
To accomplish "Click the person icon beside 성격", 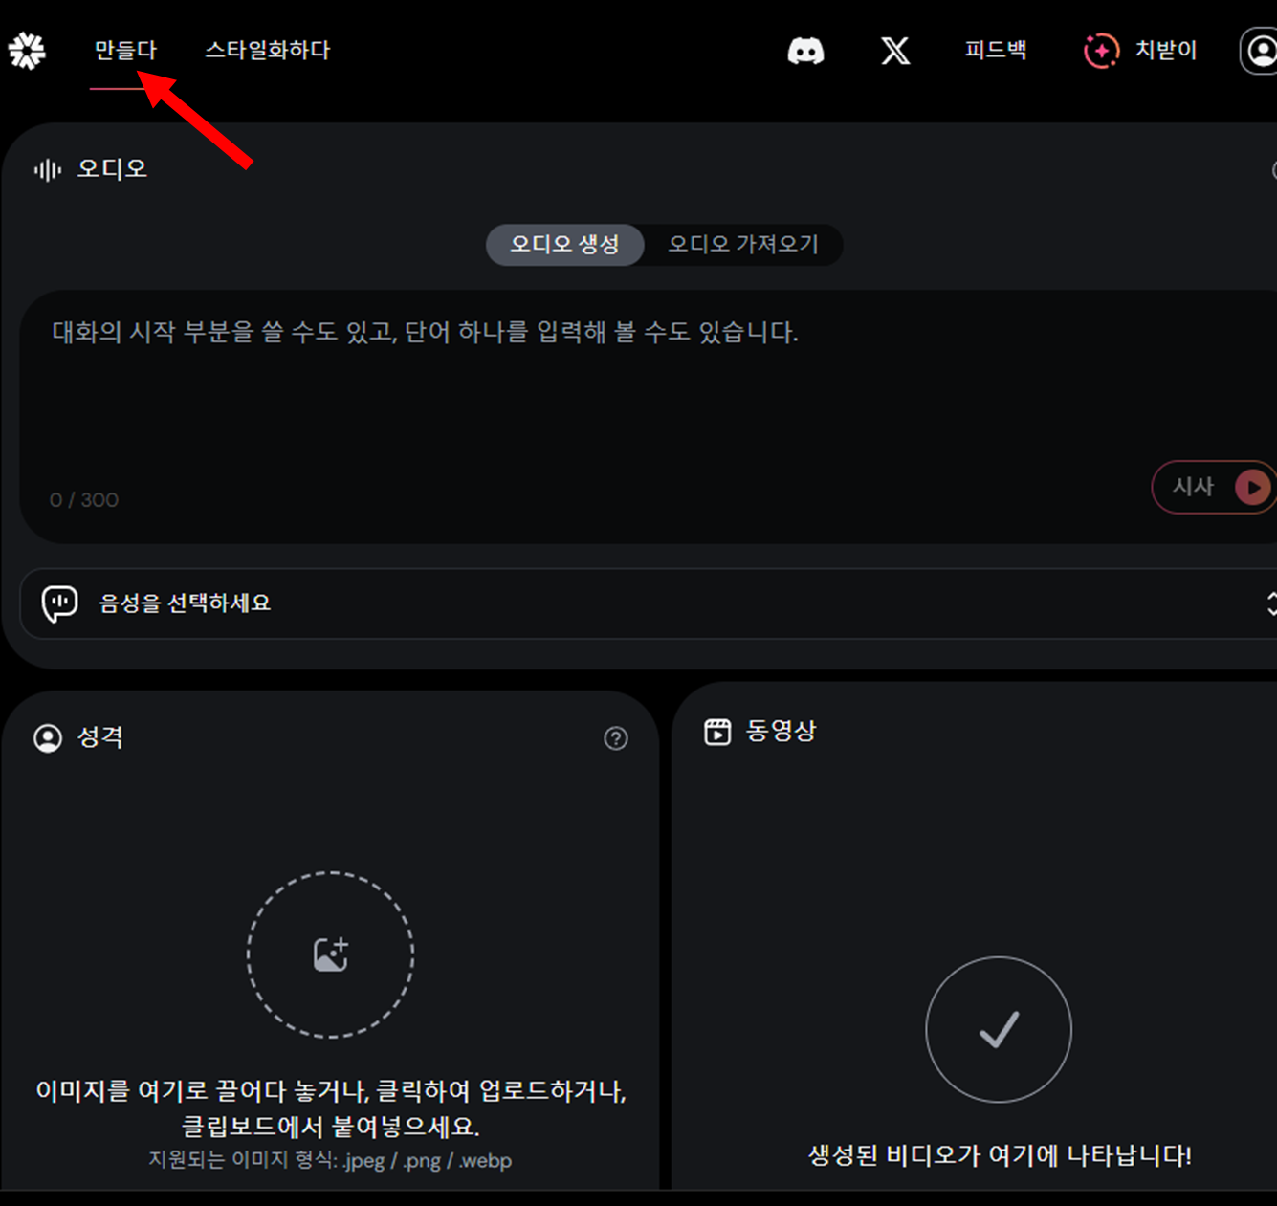I will [x=48, y=738].
